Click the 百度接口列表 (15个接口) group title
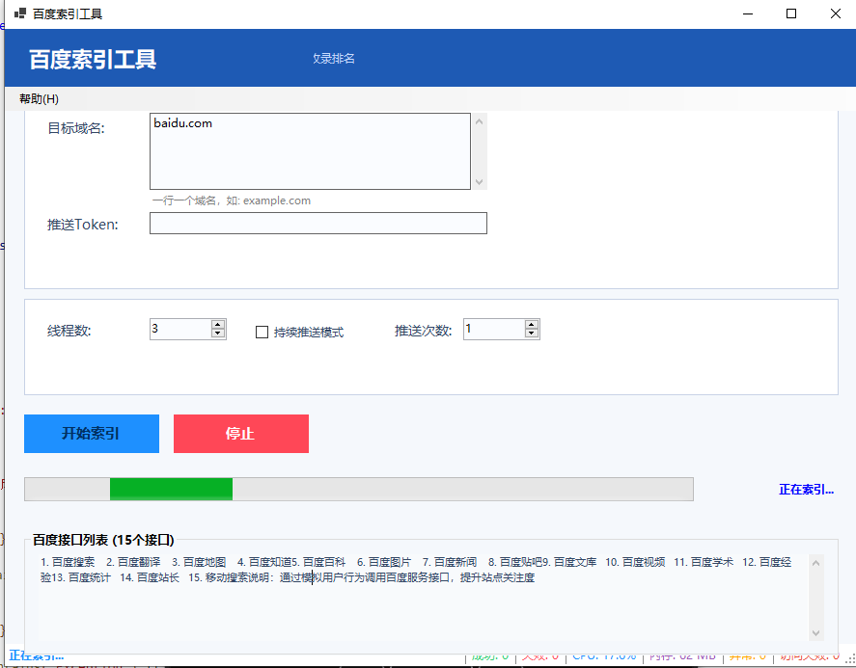 (x=103, y=540)
